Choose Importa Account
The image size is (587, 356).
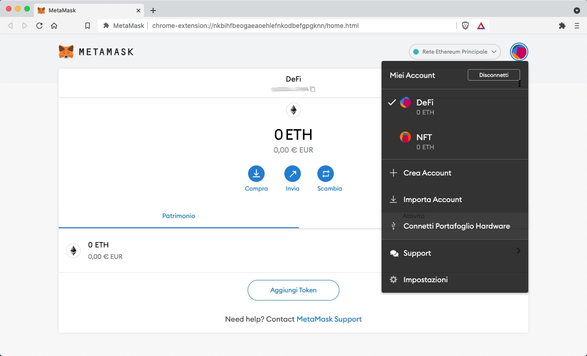click(455, 199)
